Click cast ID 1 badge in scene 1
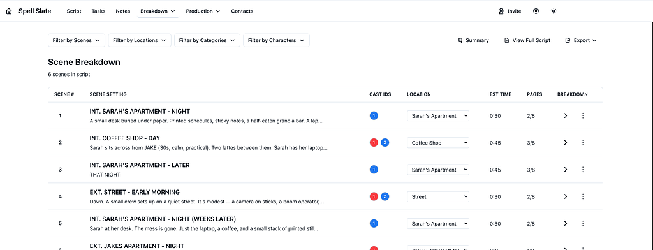 [x=374, y=116]
